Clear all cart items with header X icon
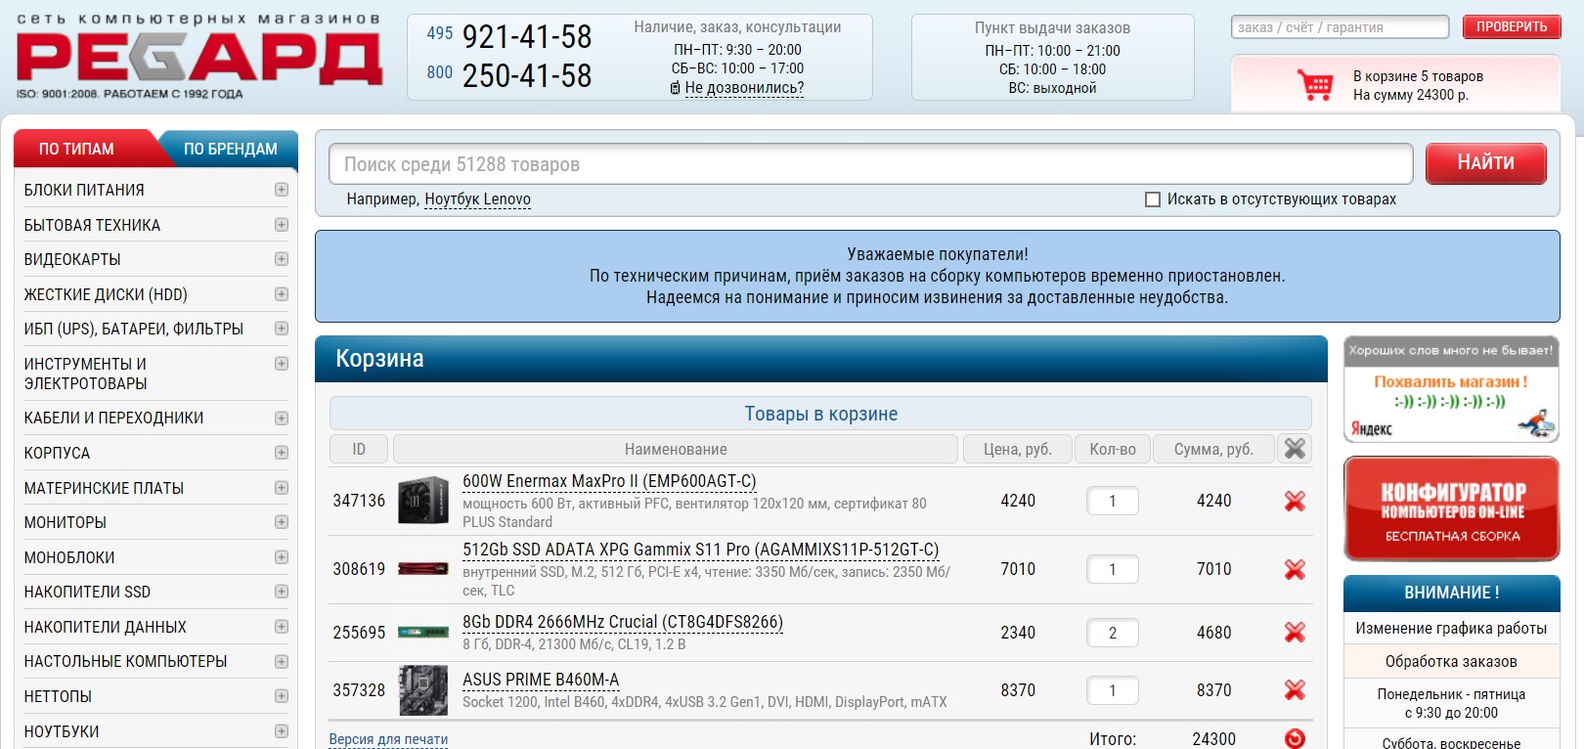Viewport: 1584px width, 749px height. tap(1295, 449)
